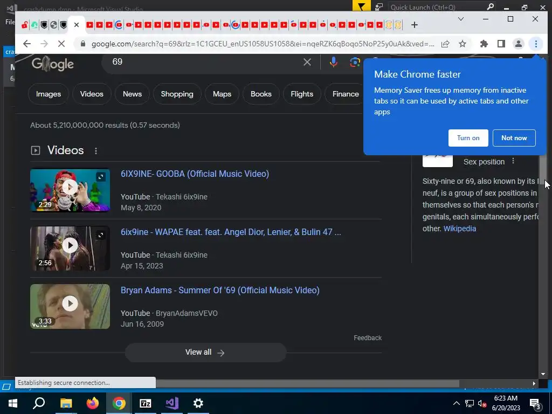The height and width of the screenshot is (414, 552).
Task: Search by image with Google Lens icon
Action: tap(355, 63)
